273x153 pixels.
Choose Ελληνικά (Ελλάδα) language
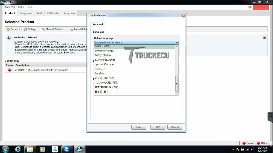coord(135,60)
